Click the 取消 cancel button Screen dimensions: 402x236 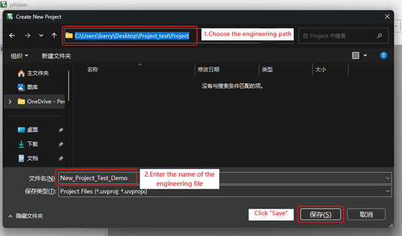[x=366, y=215]
